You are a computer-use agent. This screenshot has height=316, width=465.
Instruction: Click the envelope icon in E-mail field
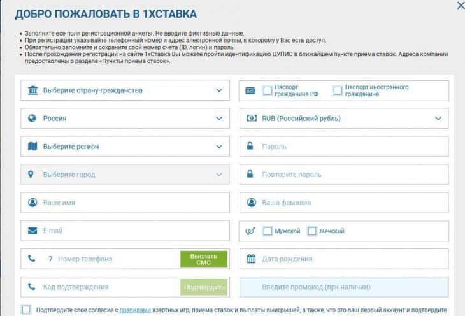[32, 231]
